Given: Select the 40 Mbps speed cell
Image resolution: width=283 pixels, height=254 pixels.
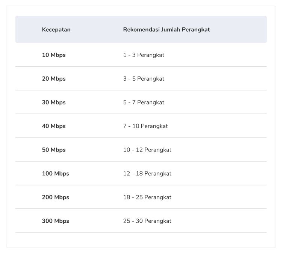Looking at the screenshot, I should 54,126.
